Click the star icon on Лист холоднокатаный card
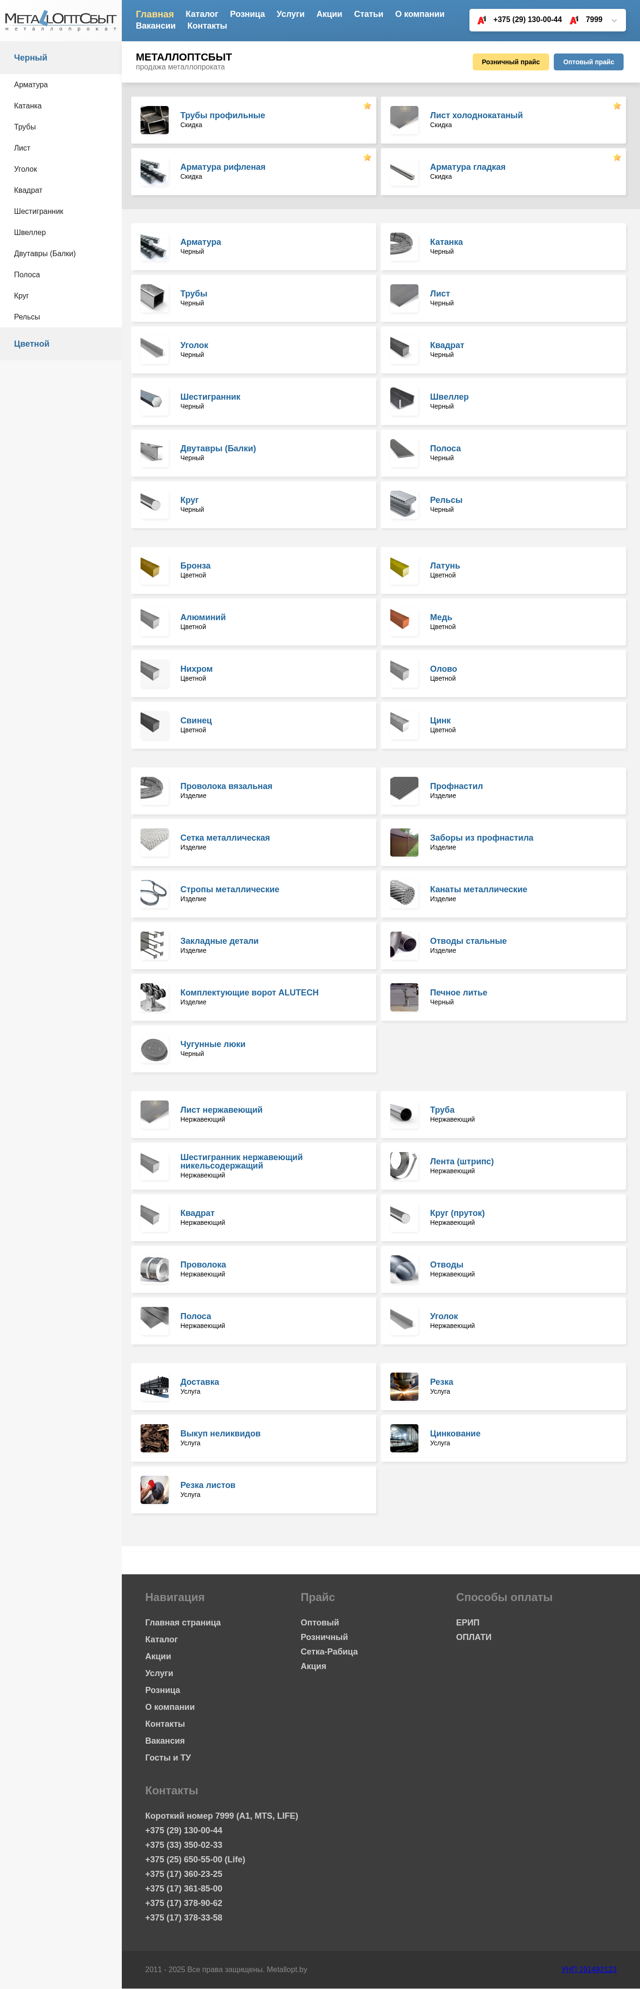Screen dimensions: 640x1989 click(617, 106)
